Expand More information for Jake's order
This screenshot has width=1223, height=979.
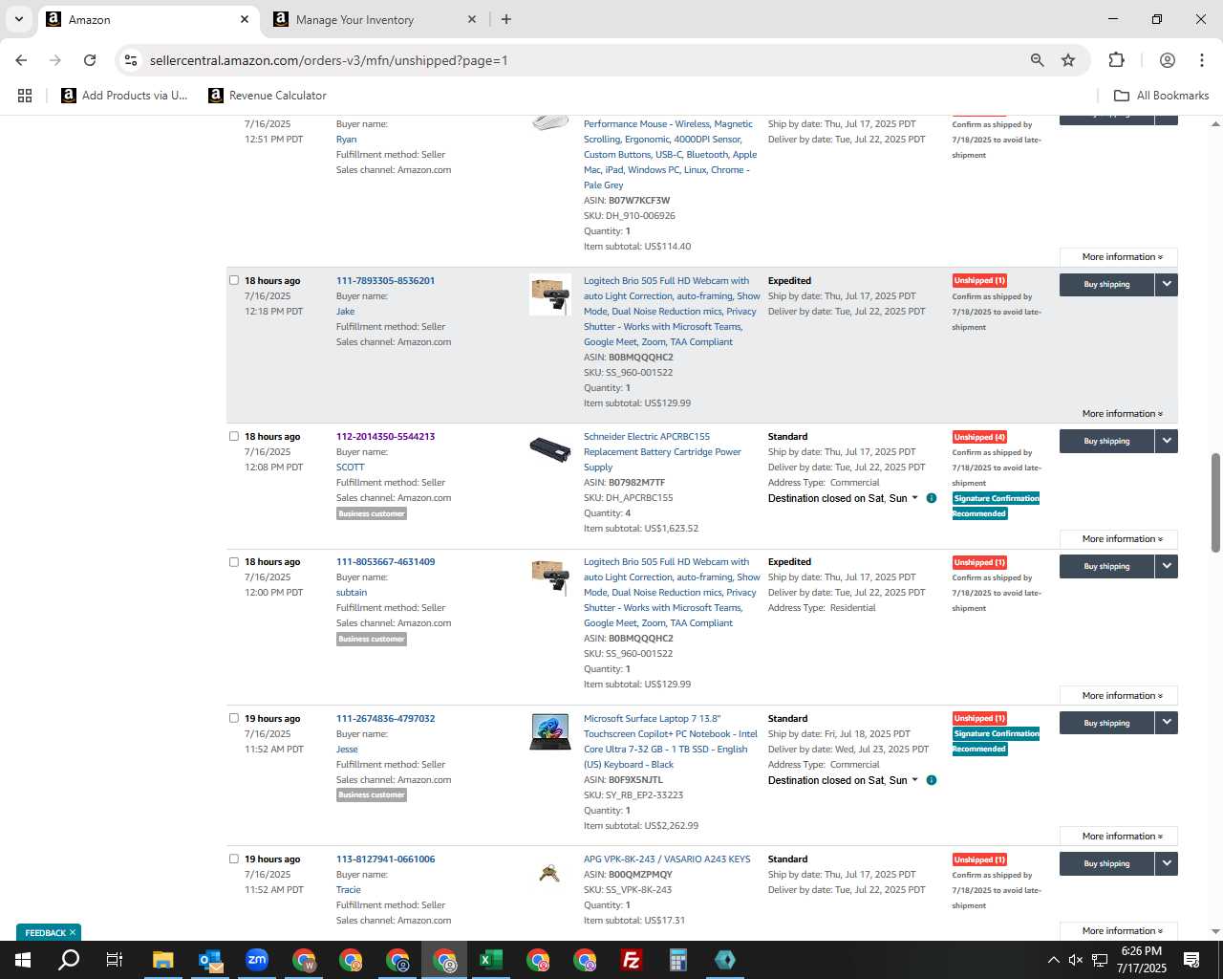[1119, 414]
